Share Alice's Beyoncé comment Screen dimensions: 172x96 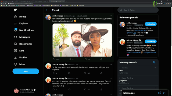pos(101,73)
